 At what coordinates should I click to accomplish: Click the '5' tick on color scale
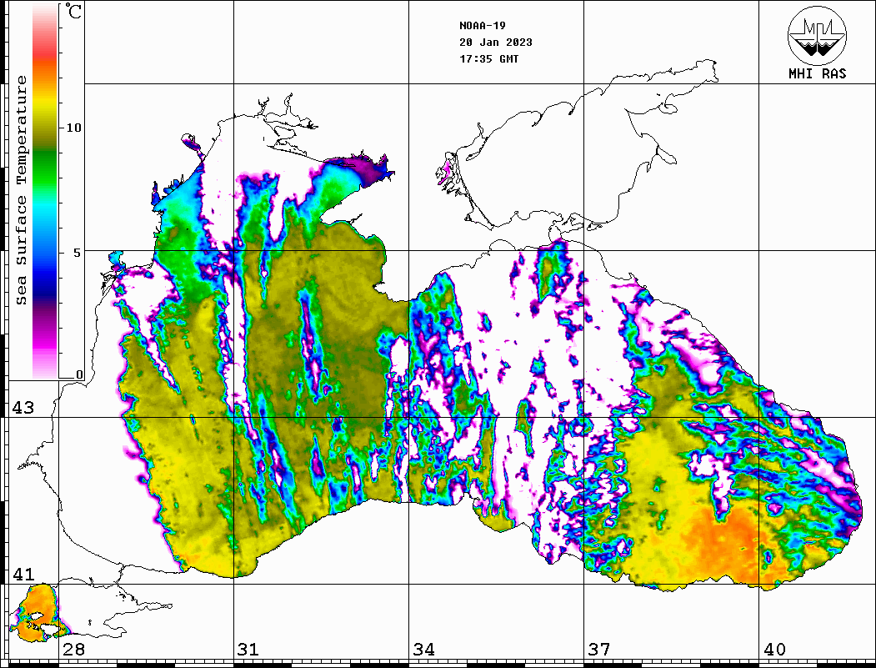click(x=77, y=253)
